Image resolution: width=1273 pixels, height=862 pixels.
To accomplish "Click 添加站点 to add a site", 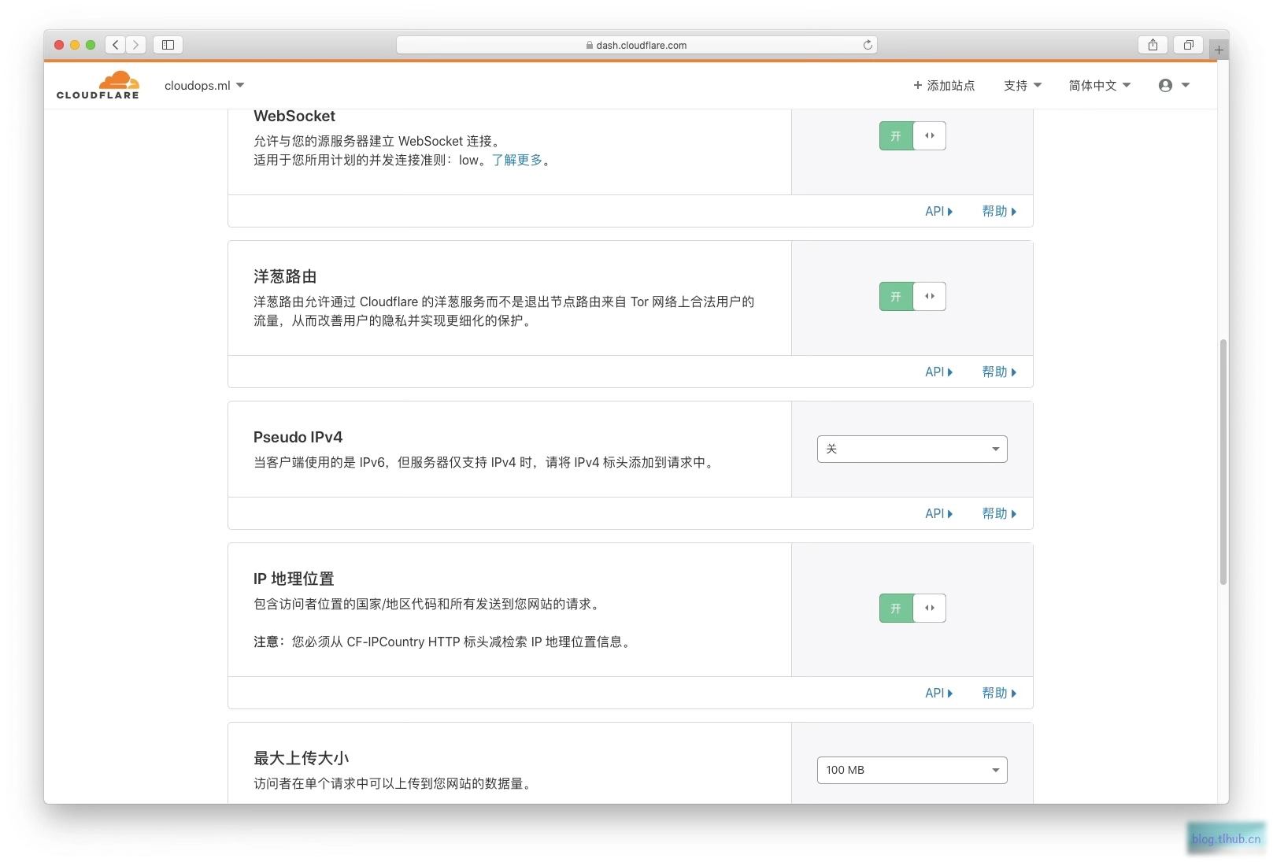I will [x=944, y=85].
